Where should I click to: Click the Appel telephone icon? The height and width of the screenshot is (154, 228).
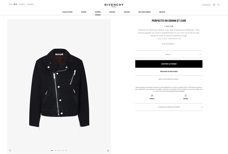(x=185, y=95)
